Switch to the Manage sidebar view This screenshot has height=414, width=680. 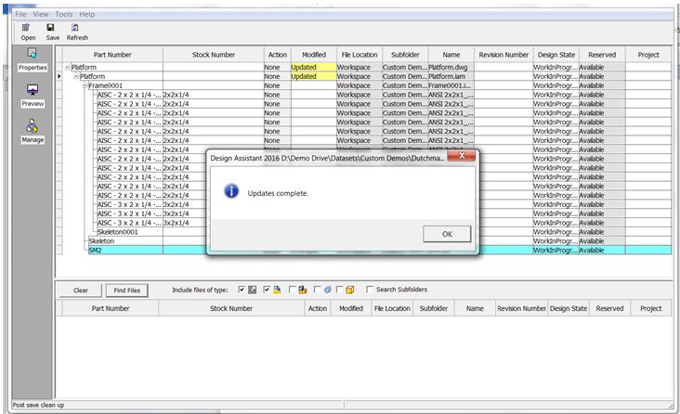(x=33, y=132)
